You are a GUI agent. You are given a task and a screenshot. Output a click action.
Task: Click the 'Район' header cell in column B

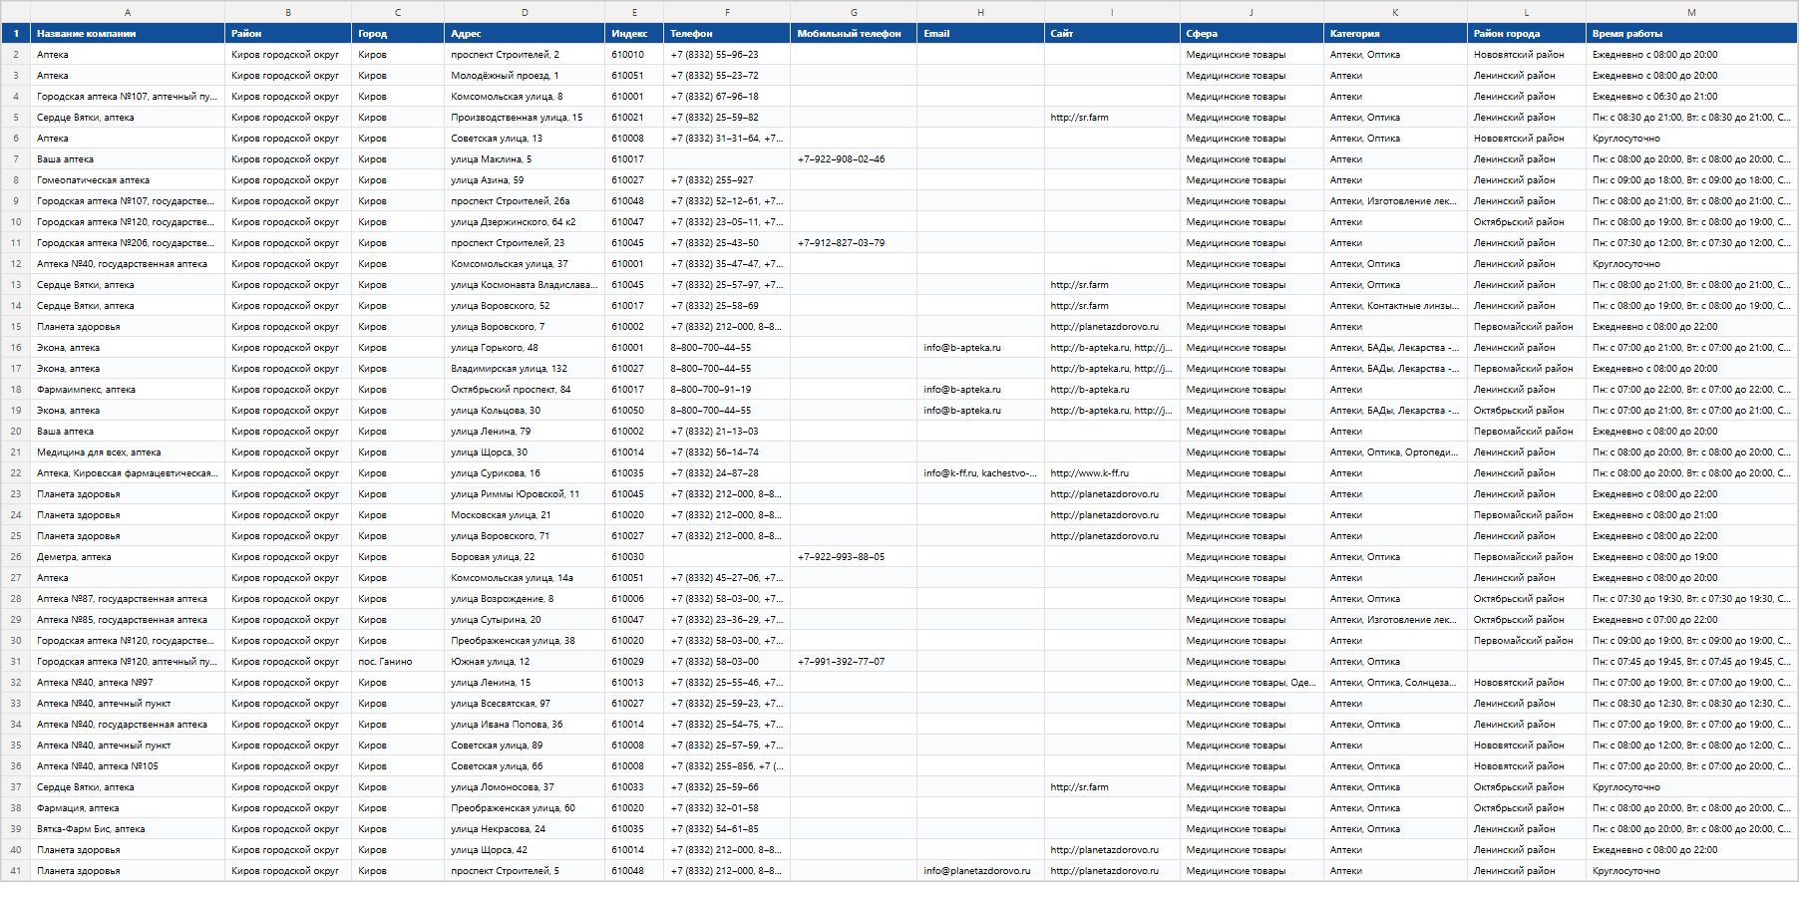coord(288,33)
